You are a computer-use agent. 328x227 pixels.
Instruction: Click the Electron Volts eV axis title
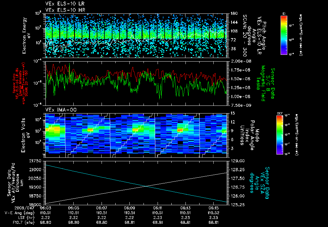coord(25,135)
